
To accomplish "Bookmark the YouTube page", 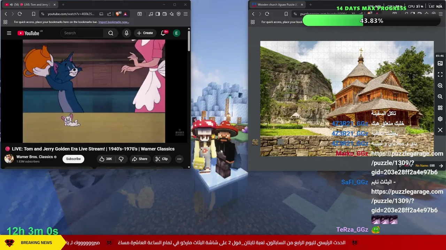I will [x=33, y=14].
